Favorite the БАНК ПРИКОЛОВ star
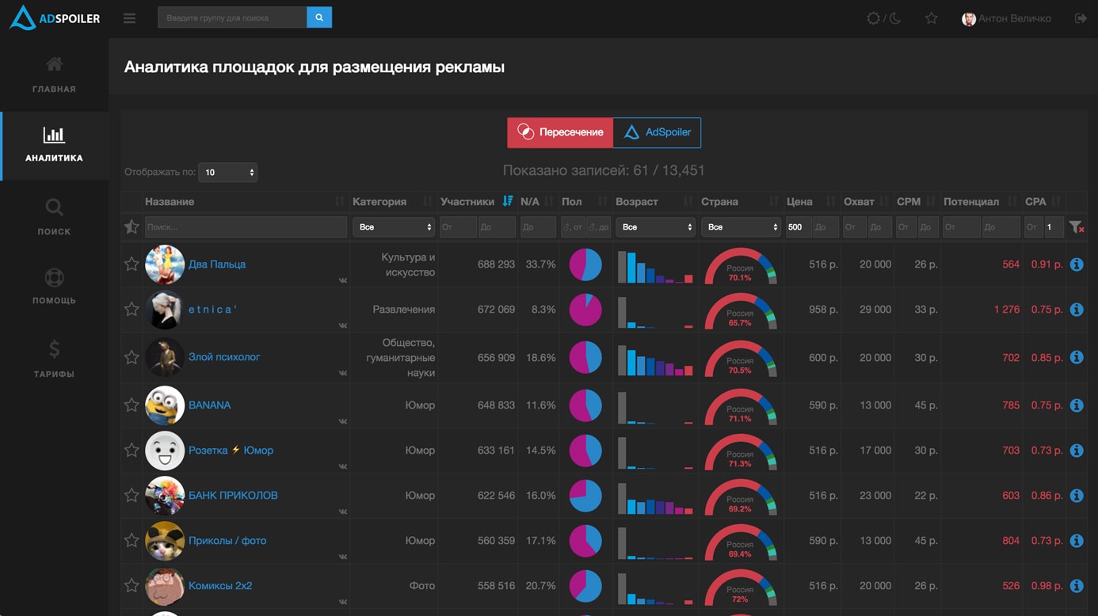The height and width of the screenshot is (616, 1098). [132, 496]
